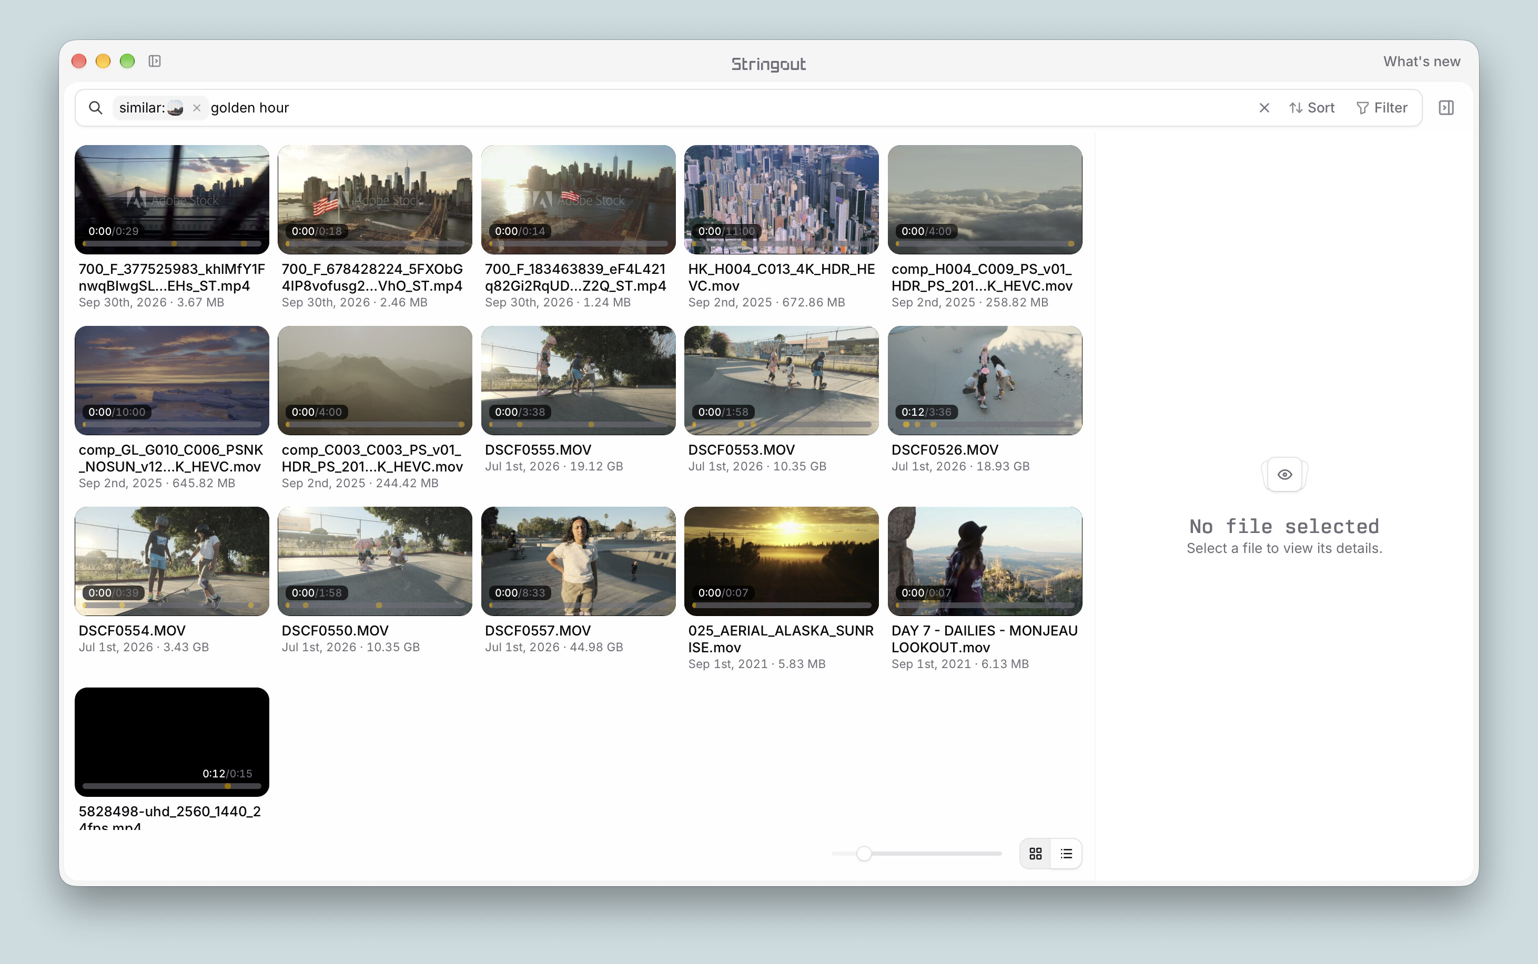Click scrub bar on DSCF0555.MOV
1538x964 pixels.
578,425
